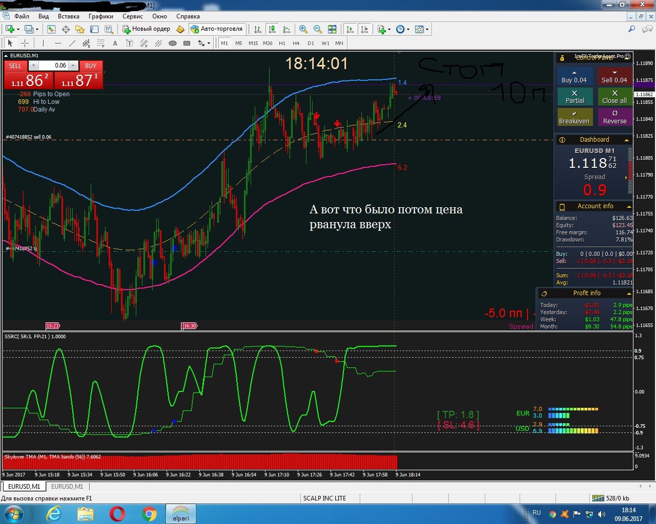The width and height of the screenshot is (656, 524).
Task: Zoom in on the chart
Action: click(303, 29)
